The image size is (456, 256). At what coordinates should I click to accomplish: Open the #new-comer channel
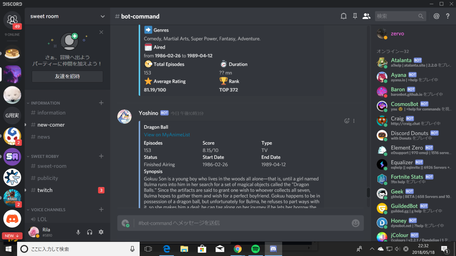coord(67,125)
